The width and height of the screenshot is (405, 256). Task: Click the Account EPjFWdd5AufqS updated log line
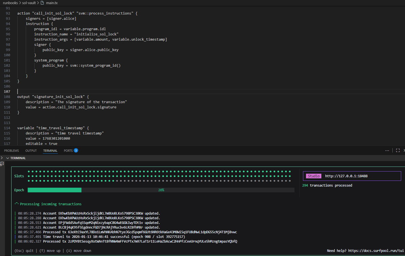point(89,223)
